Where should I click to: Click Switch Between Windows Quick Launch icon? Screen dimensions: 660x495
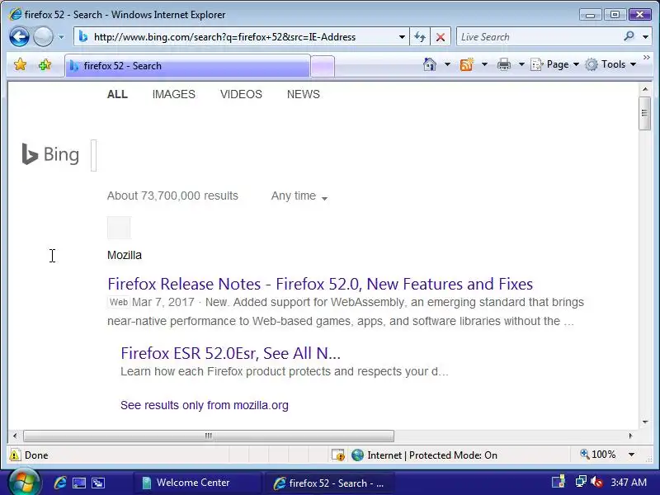pyautogui.click(x=98, y=483)
